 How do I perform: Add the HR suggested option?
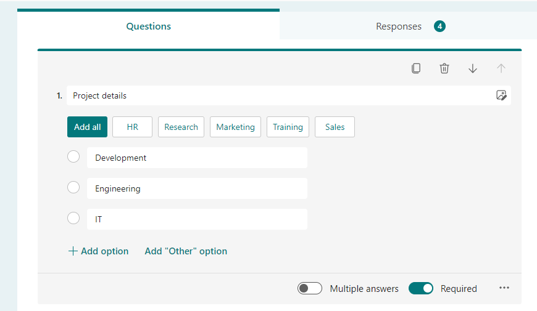[x=132, y=127]
